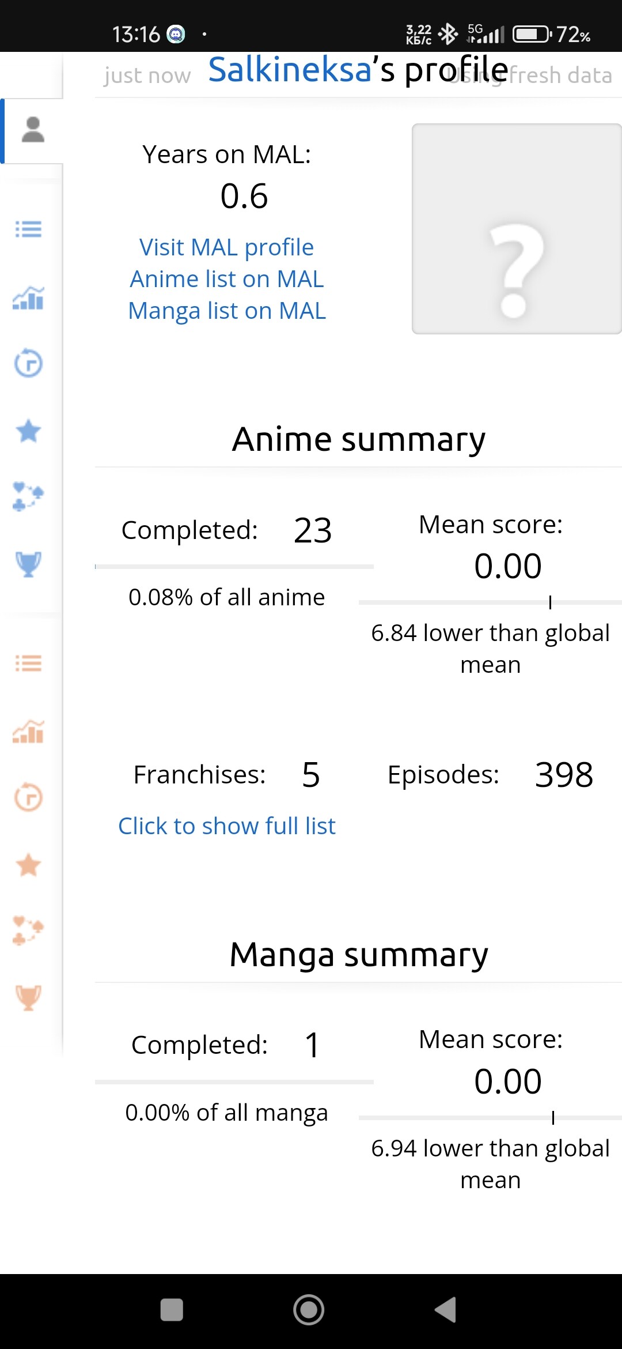Open the orange manga ratings chart icon
622x1349 pixels.
pyautogui.click(x=28, y=732)
